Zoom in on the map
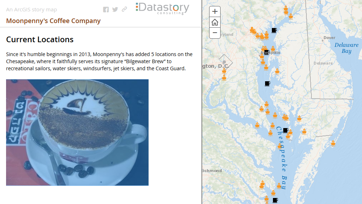Viewport: 362px width, 204px height. tap(215, 12)
